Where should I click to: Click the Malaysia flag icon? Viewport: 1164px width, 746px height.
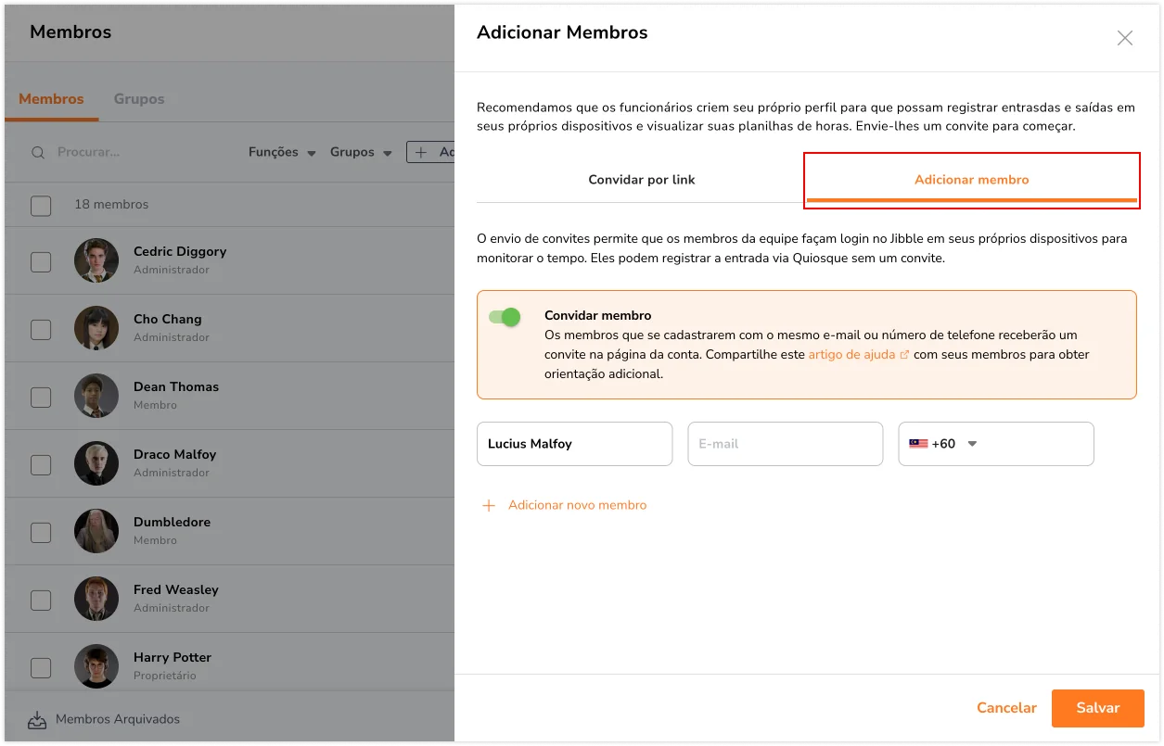[x=918, y=444]
